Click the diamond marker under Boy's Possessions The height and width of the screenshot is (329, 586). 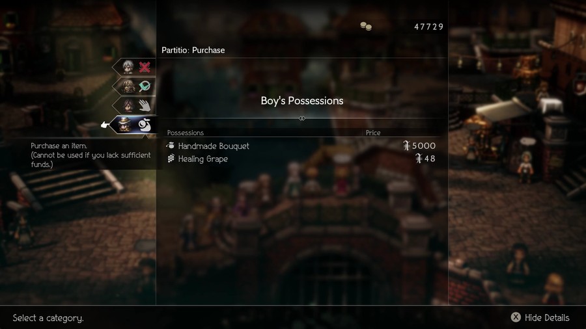coord(302,118)
